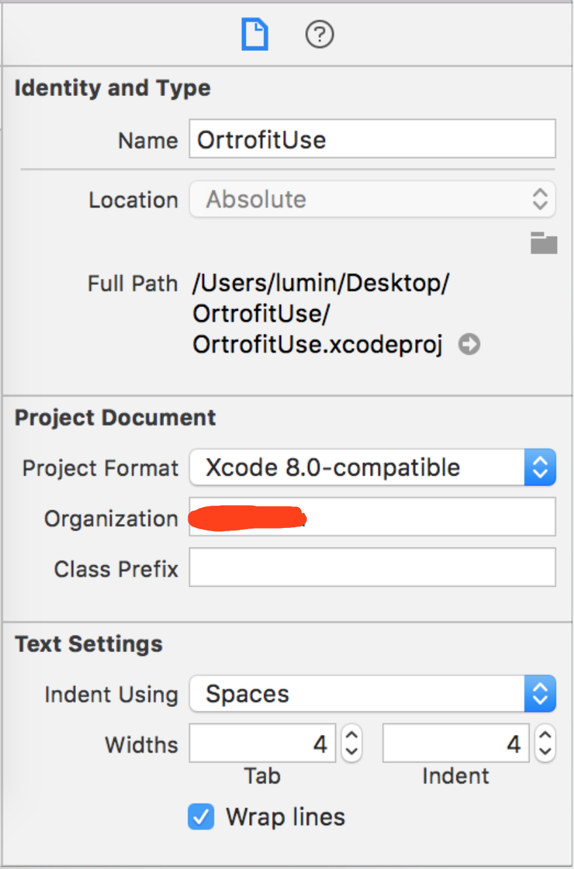Click the Organization text field
This screenshot has height=869, width=574.
373,517
